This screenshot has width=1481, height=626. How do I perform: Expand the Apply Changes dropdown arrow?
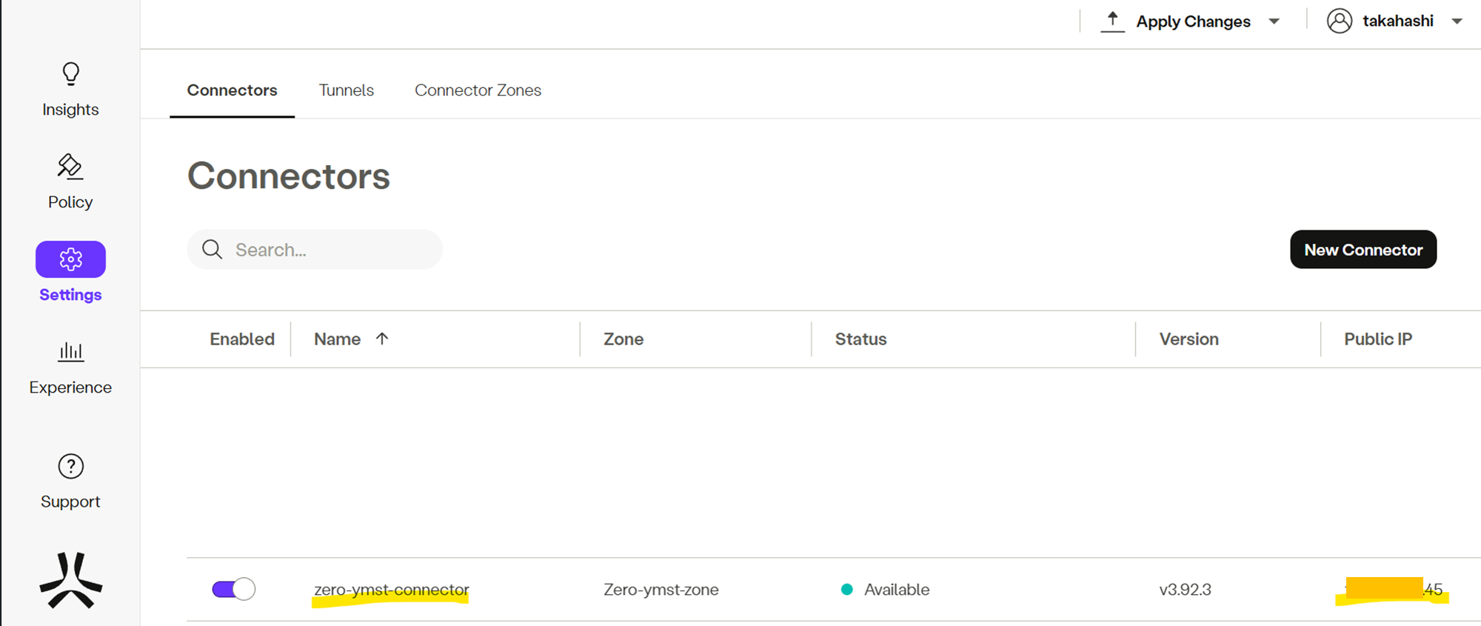coord(1274,21)
